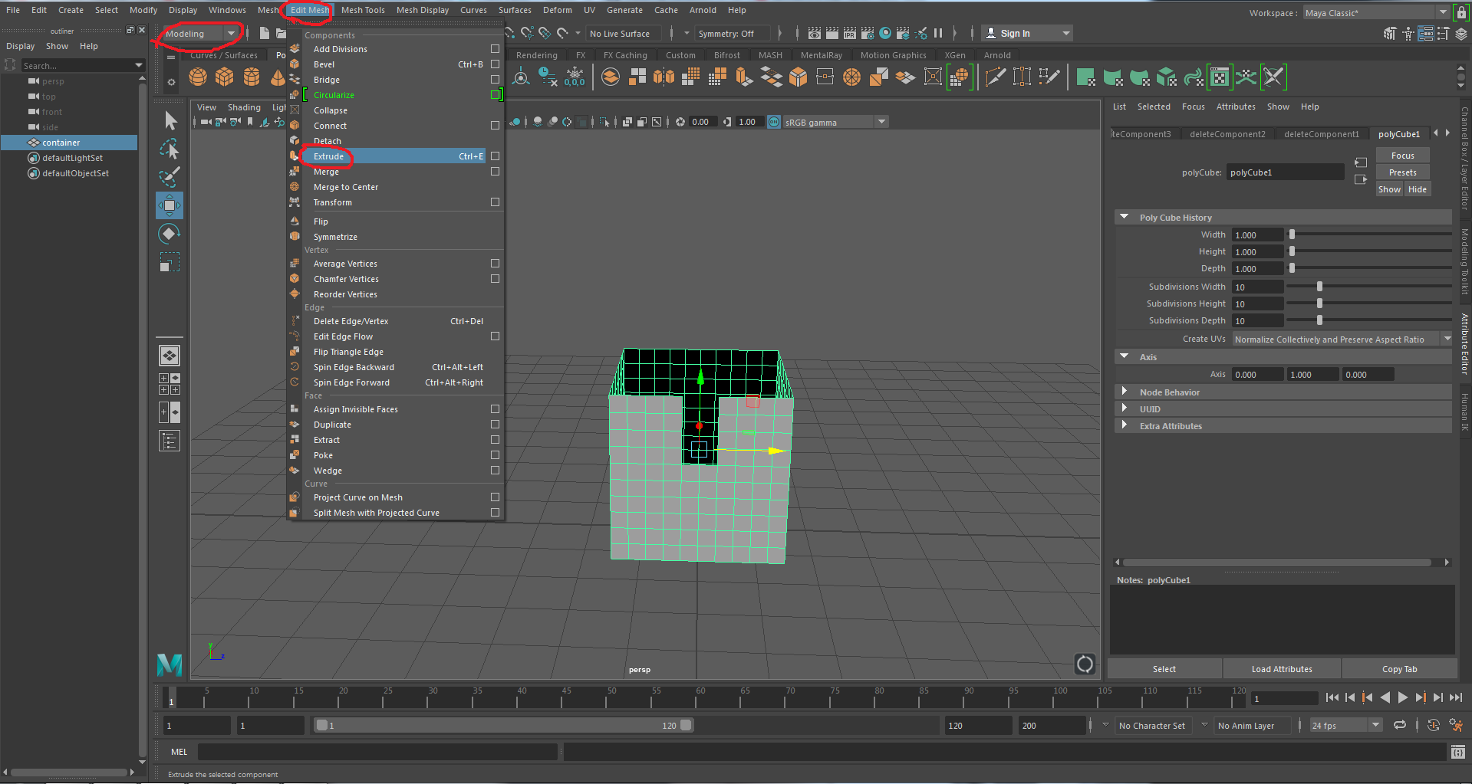The width and height of the screenshot is (1472, 784).
Task: Select the four pane layout icon
Action: (x=170, y=384)
